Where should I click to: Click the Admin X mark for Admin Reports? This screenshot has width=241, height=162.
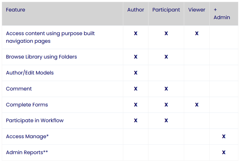click(224, 152)
